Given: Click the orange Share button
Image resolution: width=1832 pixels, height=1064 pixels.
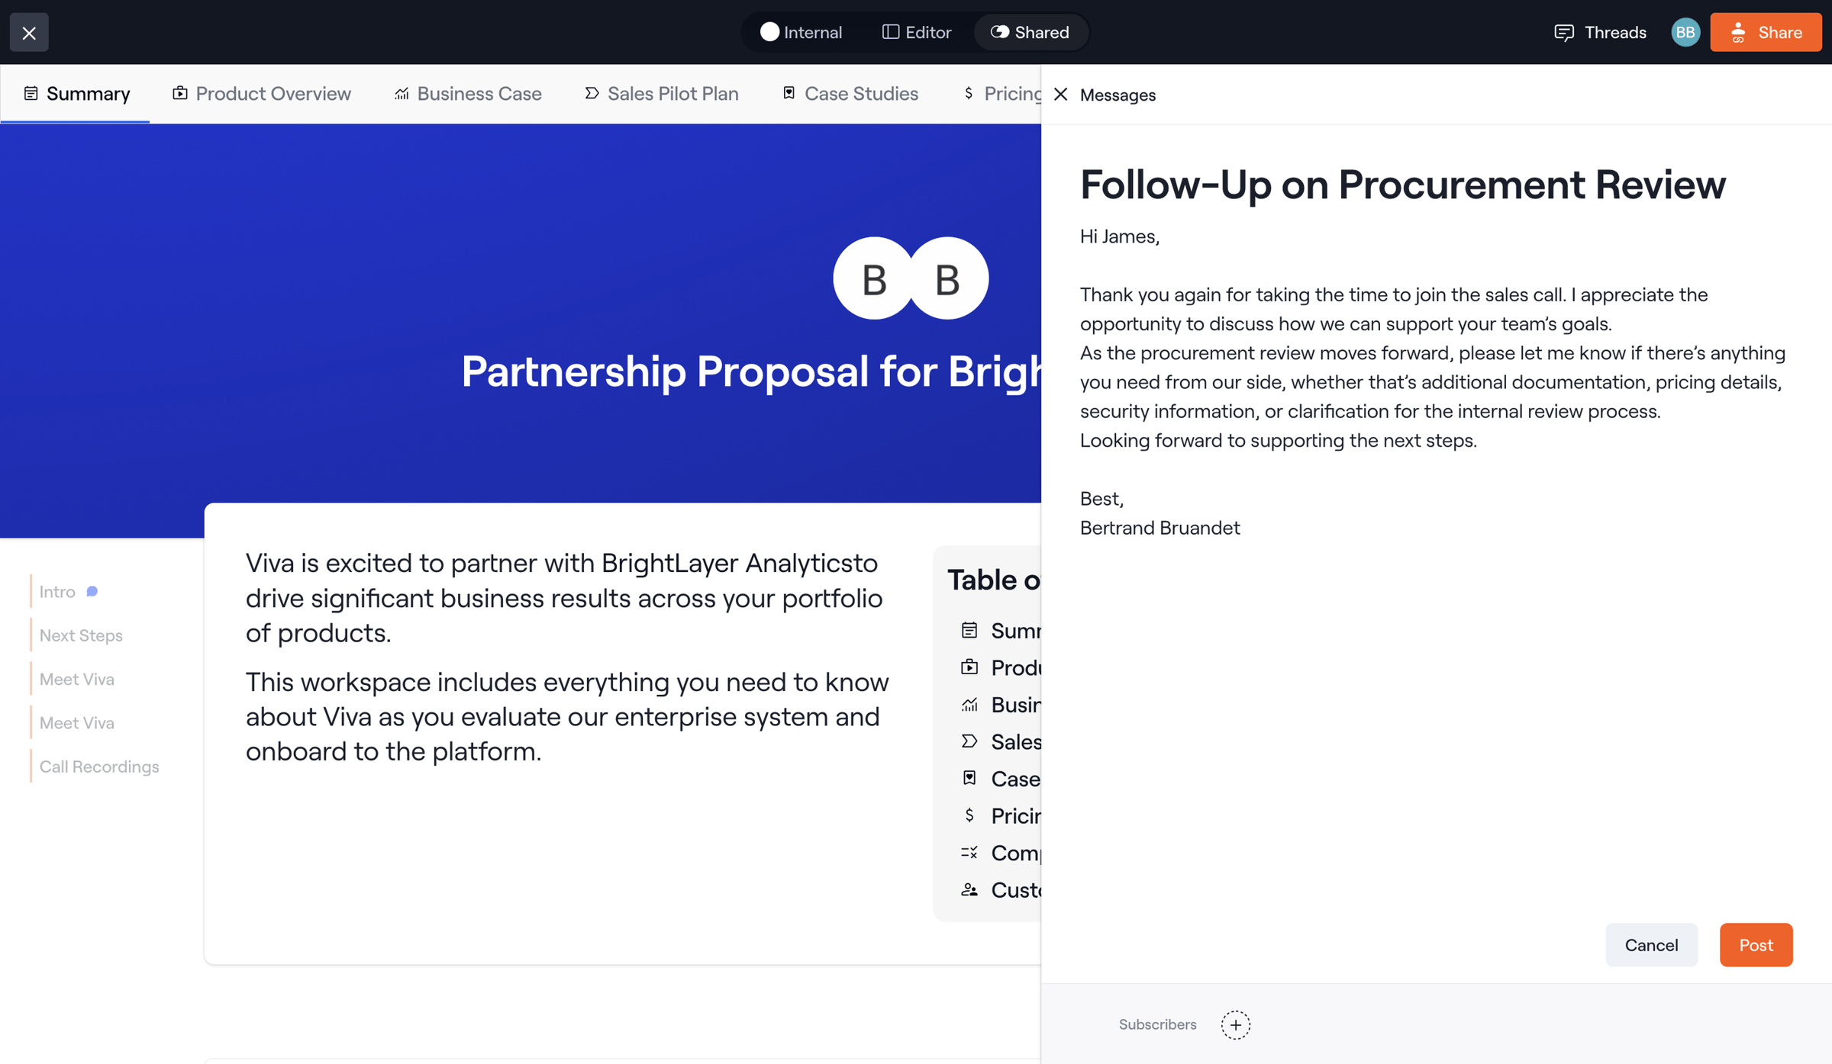Looking at the screenshot, I should (1766, 32).
